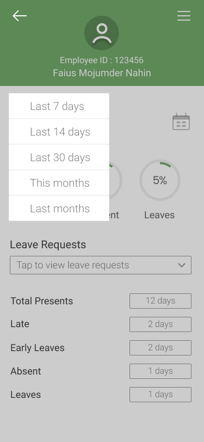204x442 pixels.
Task: Tap the Leaves 1 days box
Action: (160, 394)
